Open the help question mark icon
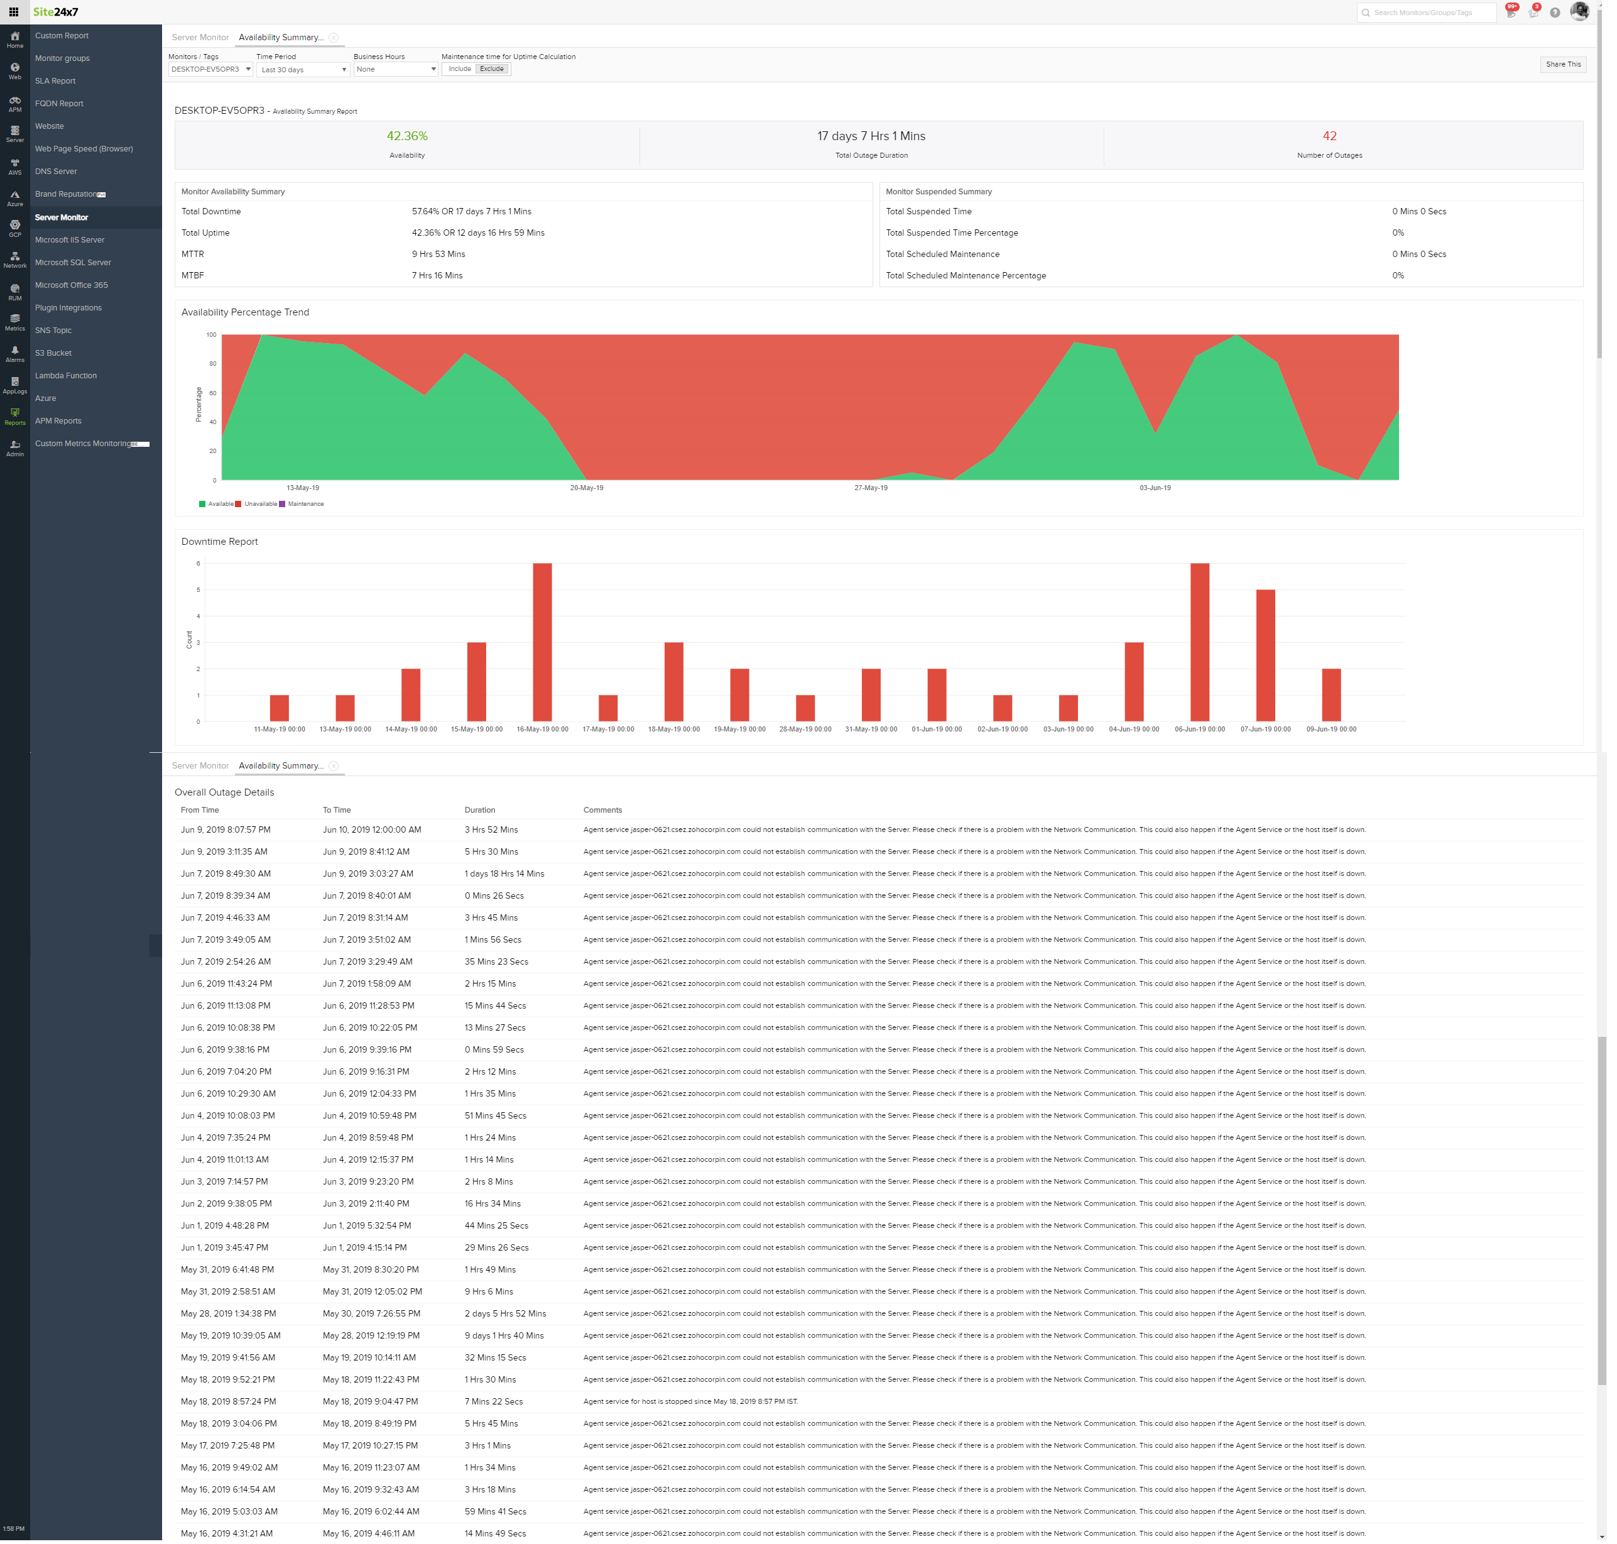 pos(1554,13)
